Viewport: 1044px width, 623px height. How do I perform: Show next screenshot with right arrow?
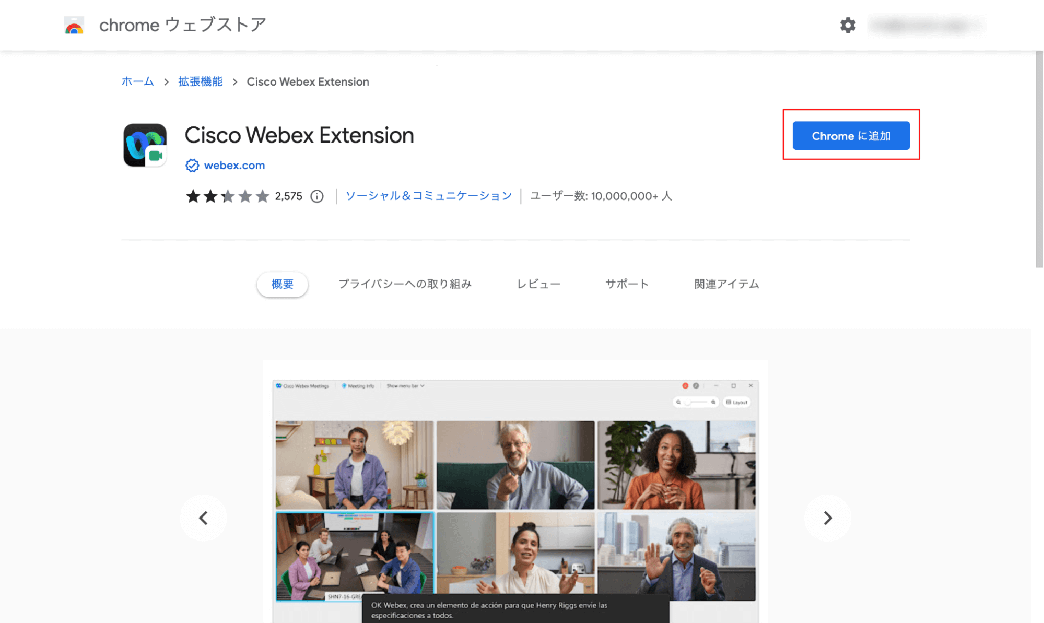coord(828,518)
